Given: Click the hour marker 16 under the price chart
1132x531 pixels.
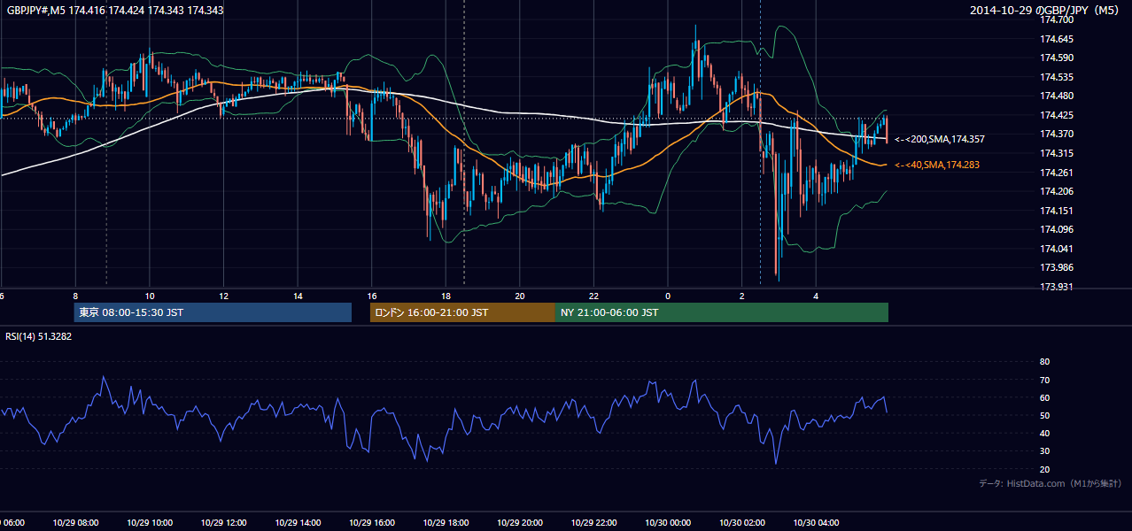Looking at the screenshot, I should pyautogui.click(x=372, y=296).
